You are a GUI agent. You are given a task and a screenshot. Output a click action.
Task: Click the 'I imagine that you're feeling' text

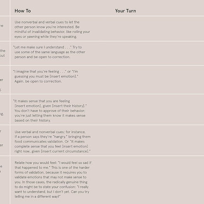tap(39, 72)
